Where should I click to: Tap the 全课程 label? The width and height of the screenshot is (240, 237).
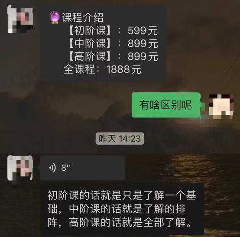click(79, 69)
